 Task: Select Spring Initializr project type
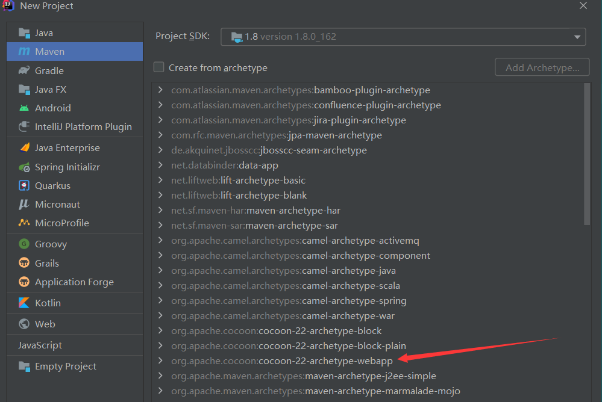(75, 167)
